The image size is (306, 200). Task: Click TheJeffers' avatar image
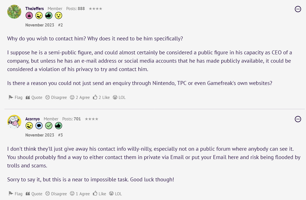click(14, 12)
